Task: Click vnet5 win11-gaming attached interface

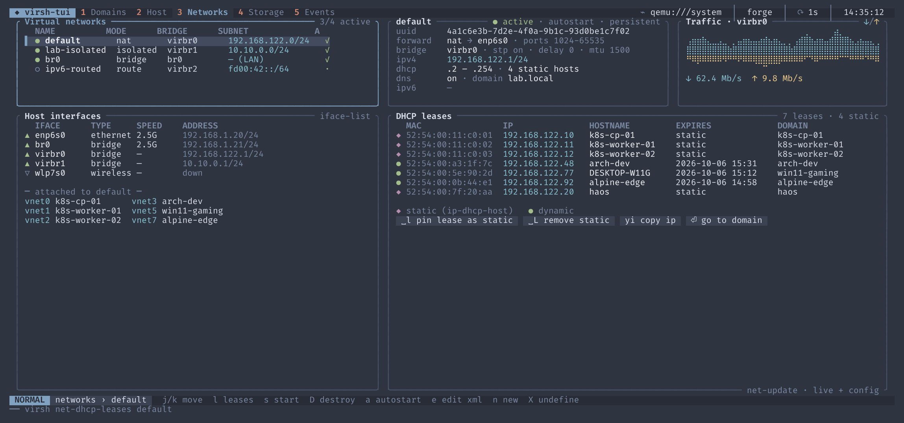Action: 177,211
